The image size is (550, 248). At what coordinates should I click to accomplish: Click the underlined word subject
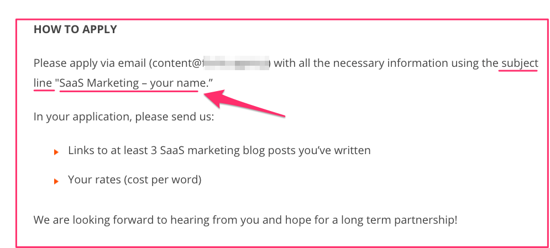pos(520,64)
